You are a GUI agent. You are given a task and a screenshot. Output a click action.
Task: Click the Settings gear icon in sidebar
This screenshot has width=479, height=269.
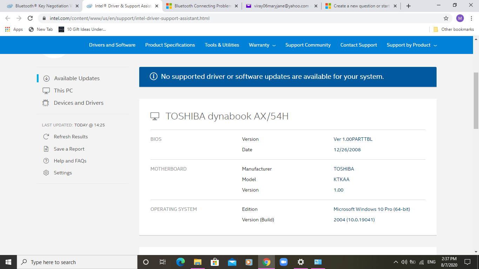[x=46, y=173]
